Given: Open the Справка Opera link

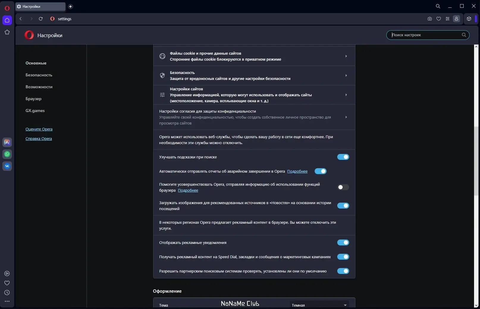Looking at the screenshot, I should click(x=39, y=138).
